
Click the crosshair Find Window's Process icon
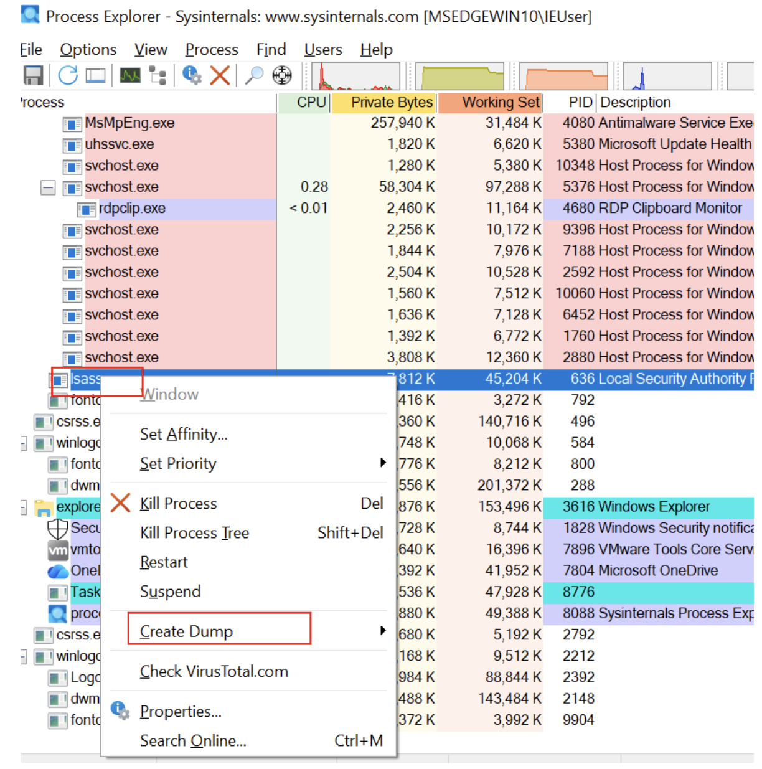pyautogui.click(x=282, y=75)
